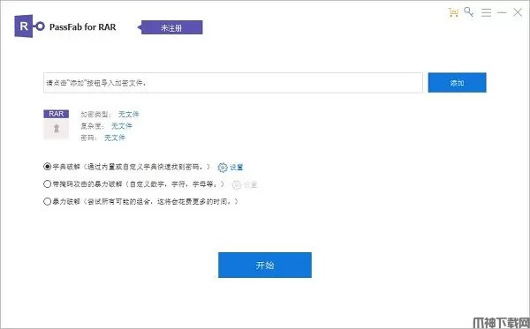Minimize the PassFab window
This screenshot has height=329, width=530.
(502, 12)
